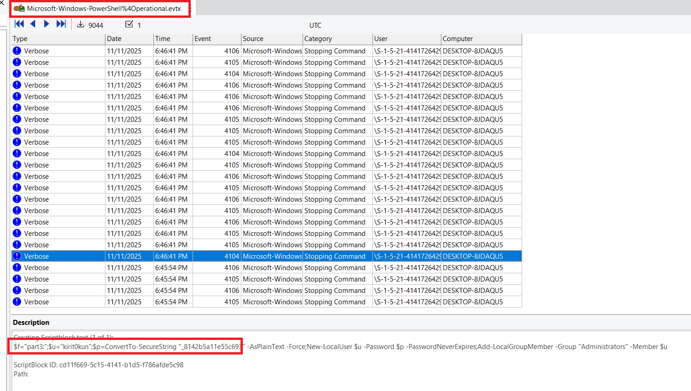Click the selected events checkmark icon
The height and width of the screenshot is (391, 691).
(x=129, y=25)
